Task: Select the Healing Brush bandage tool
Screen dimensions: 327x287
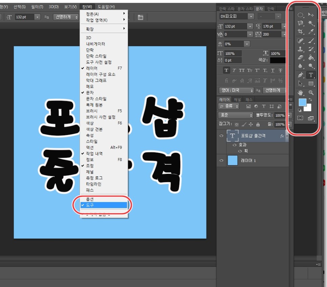Action: pyautogui.click(x=300, y=41)
